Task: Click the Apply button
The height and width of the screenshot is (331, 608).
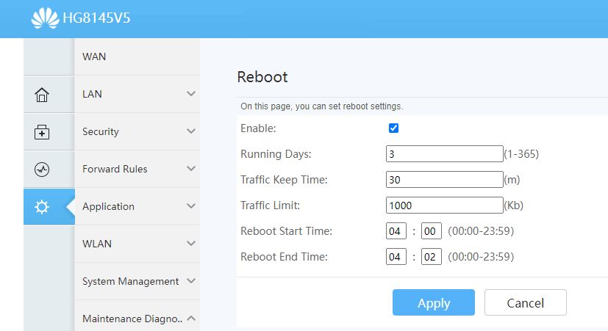Action: click(434, 302)
